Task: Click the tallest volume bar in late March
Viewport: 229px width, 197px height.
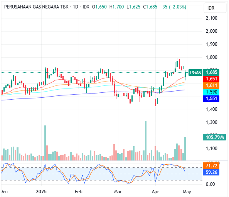Action: click(146, 140)
